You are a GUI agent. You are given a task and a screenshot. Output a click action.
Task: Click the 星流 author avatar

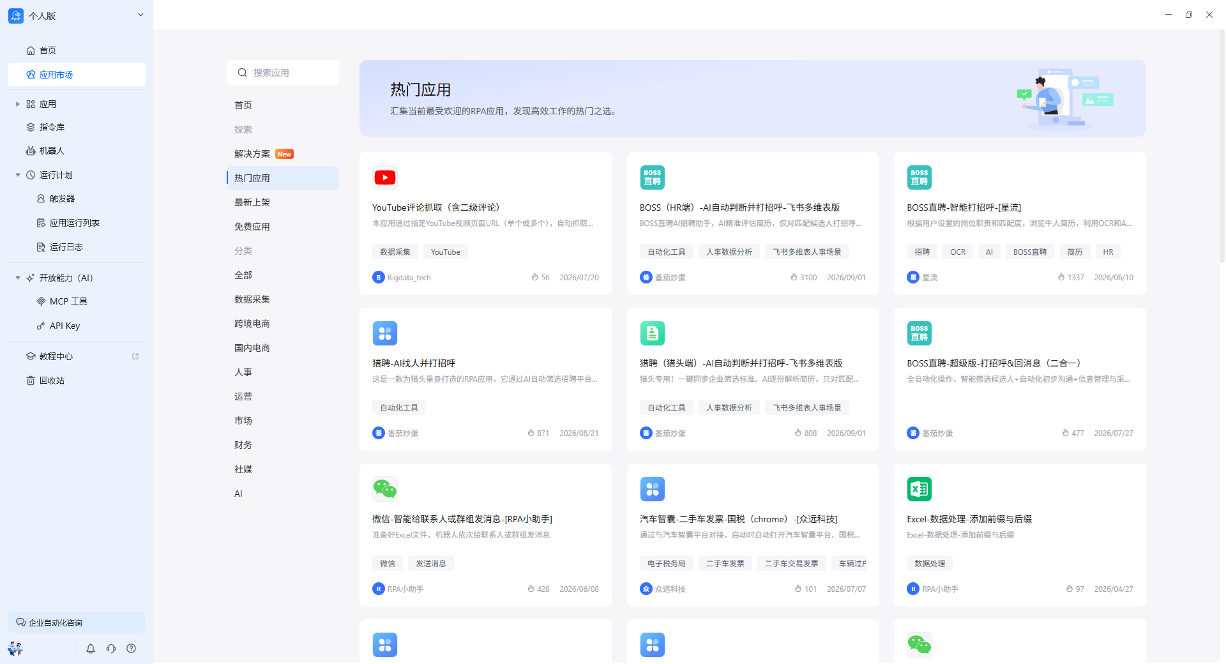coord(913,277)
